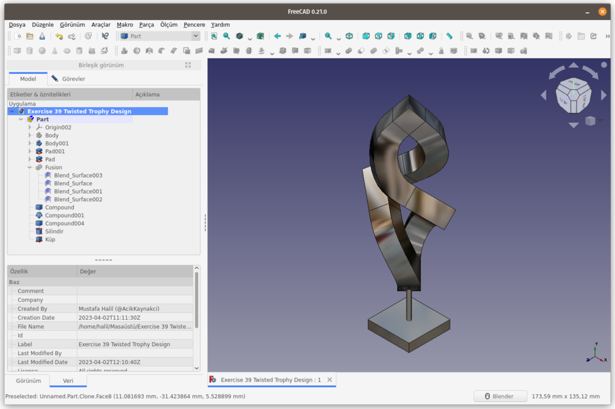This screenshot has width=615, height=409.
Task: Expand the Origin002 tree node
Action: point(29,127)
